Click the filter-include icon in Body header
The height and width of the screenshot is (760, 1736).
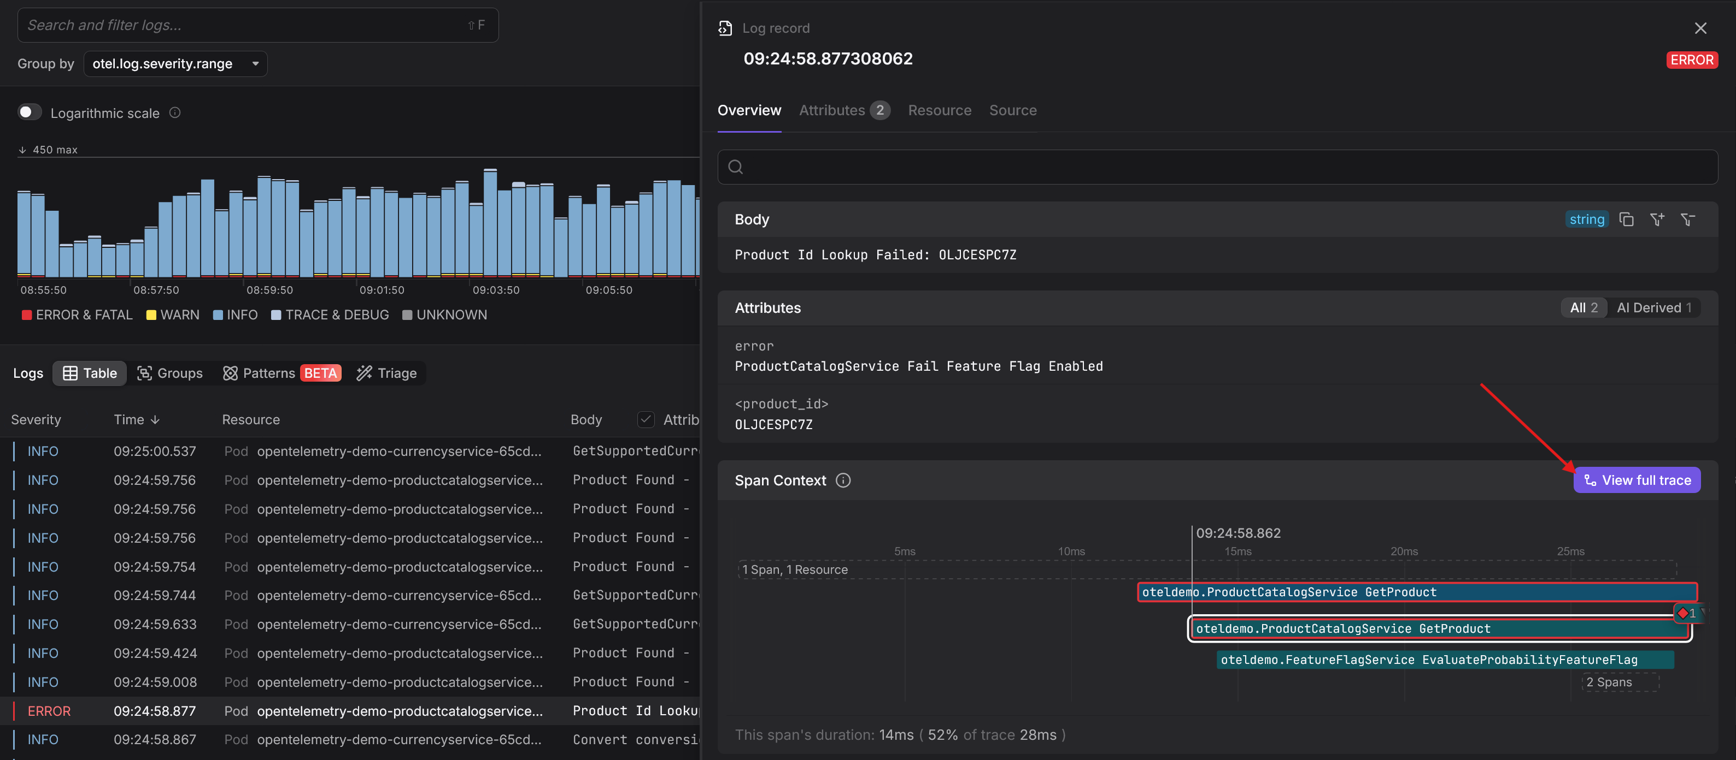pos(1657,219)
